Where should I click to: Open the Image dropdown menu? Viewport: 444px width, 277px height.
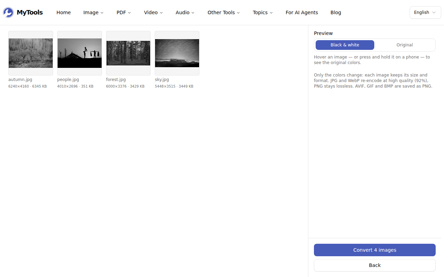93,12
